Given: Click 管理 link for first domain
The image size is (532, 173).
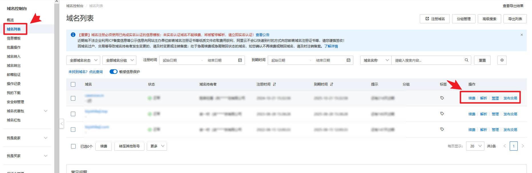Looking at the screenshot, I should 495,98.
